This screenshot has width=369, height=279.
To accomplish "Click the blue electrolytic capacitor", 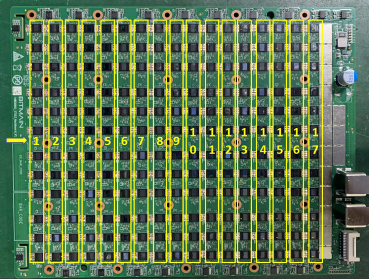I will tap(347, 79).
